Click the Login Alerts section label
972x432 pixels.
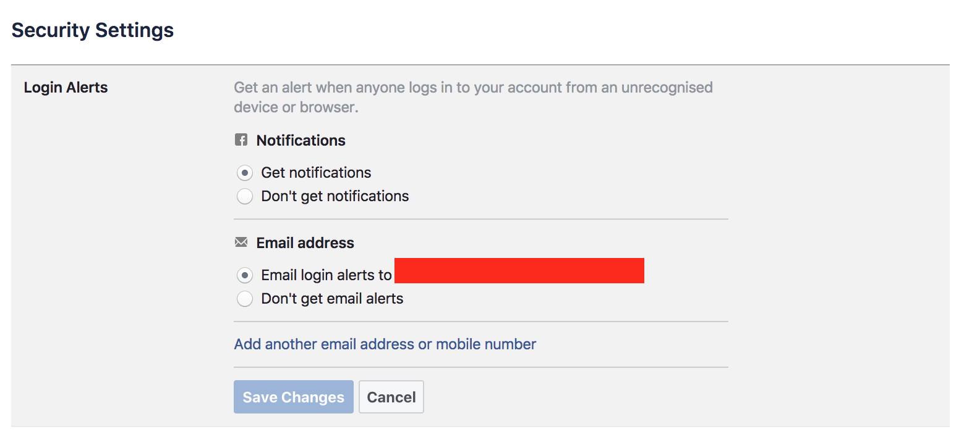(x=66, y=88)
